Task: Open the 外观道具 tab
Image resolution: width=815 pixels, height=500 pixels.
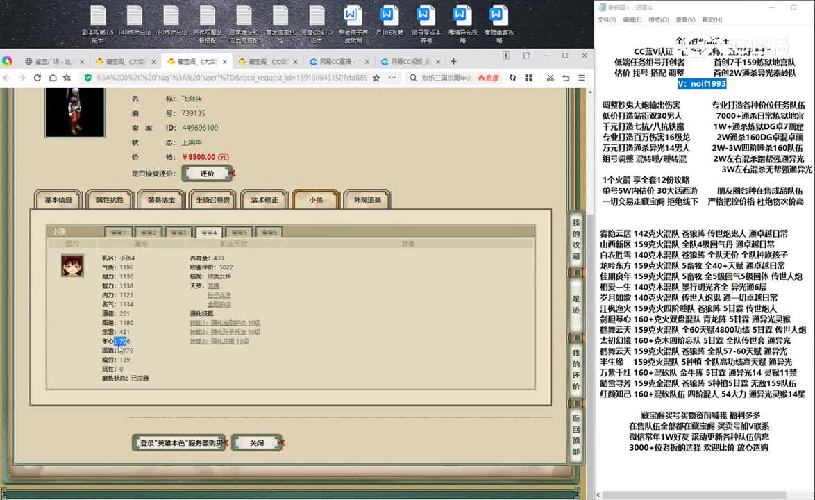Action: tap(367, 199)
